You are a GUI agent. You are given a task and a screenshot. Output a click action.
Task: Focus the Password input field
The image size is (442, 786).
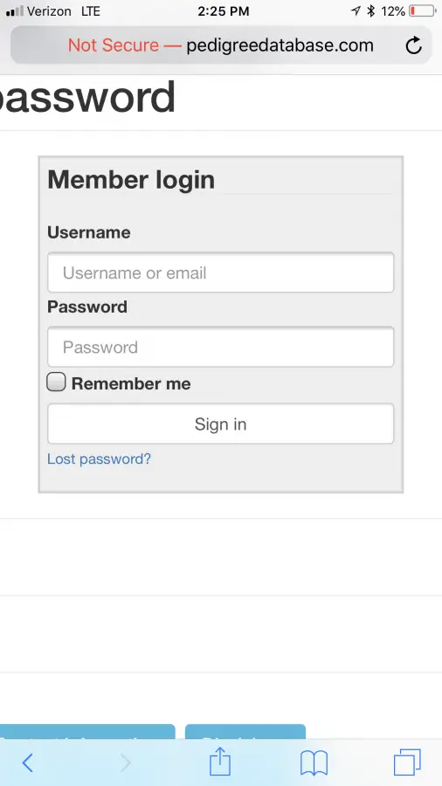point(220,347)
